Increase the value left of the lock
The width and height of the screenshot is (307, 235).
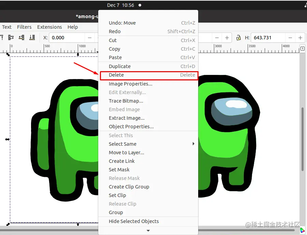coord(227,38)
